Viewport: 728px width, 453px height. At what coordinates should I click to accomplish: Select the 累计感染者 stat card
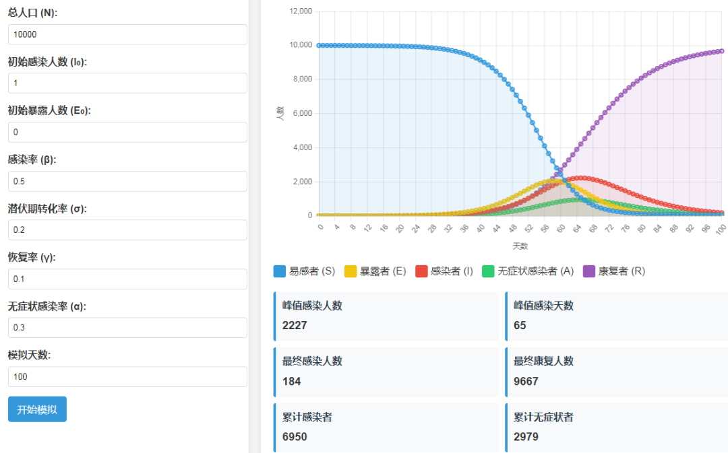coord(386,427)
